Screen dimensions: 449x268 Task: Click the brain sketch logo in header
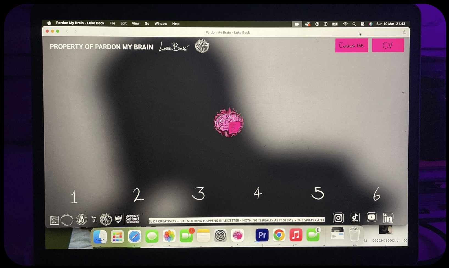click(202, 46)
